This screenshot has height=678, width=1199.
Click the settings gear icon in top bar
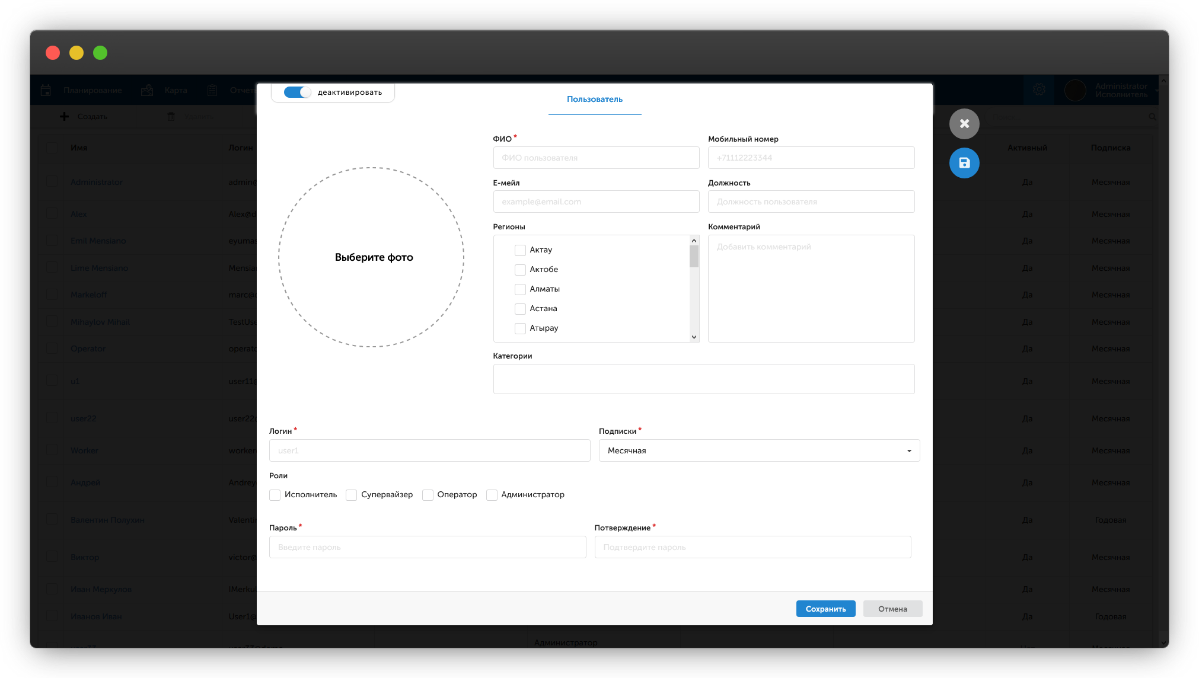pyautogui.click(x=1039, y=89)
